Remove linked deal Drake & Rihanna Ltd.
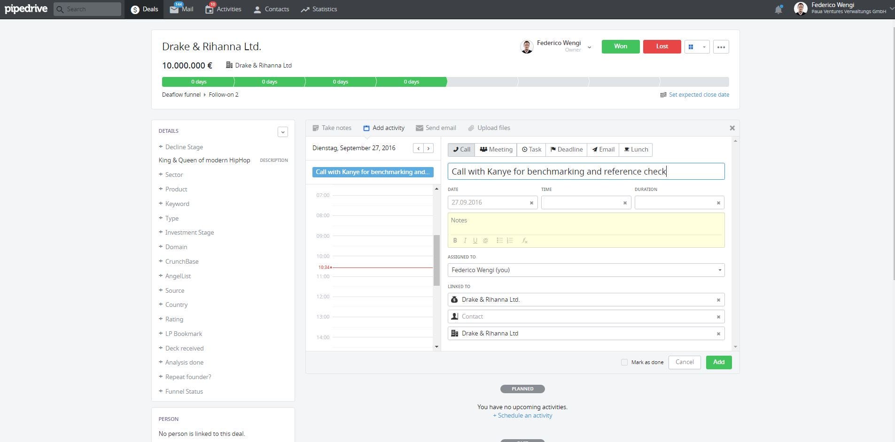Image resolution: width=895 pixels, height=442 pixels. tap(718, 300)
